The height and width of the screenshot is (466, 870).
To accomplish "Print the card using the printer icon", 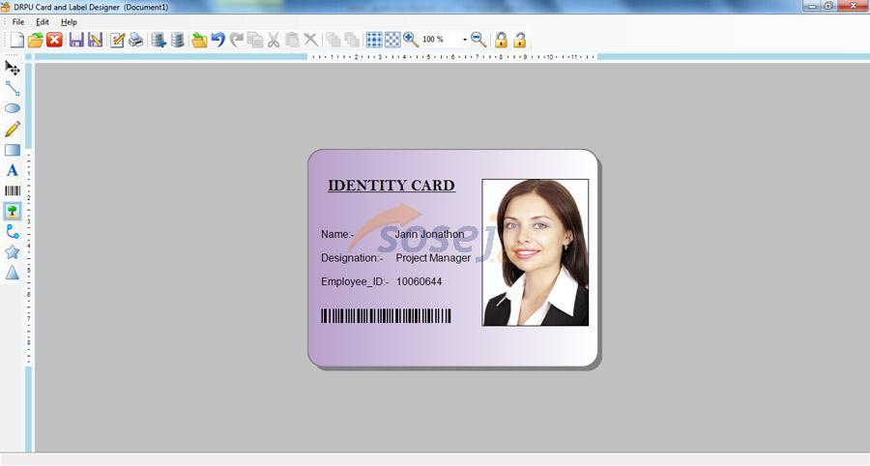I will 136,40.
